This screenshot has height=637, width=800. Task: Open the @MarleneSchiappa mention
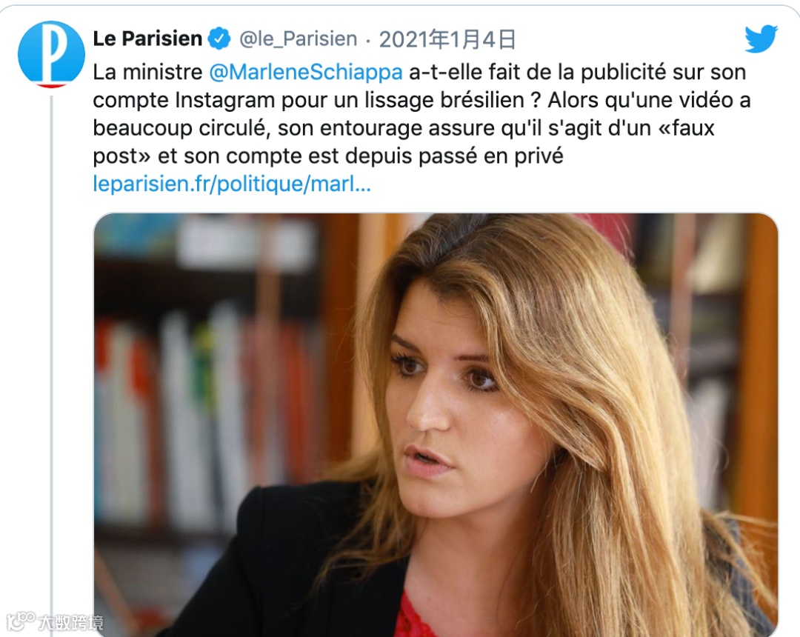coord(306,73)
